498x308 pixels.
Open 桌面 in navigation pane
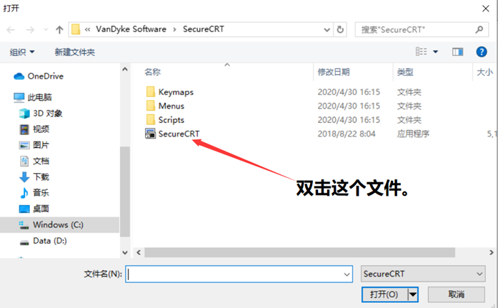[41, 209]
